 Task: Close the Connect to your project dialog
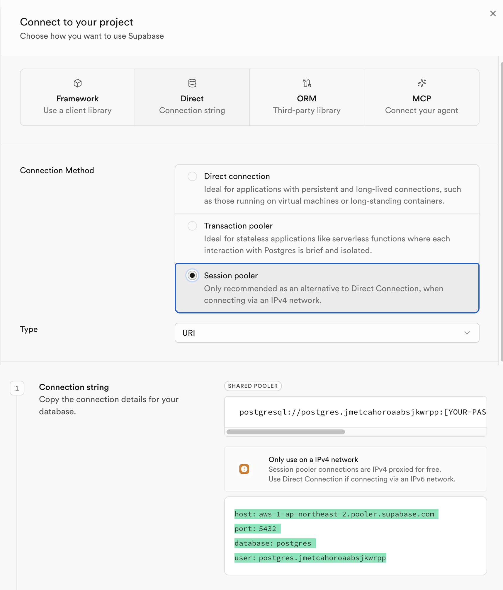click(493, 13)
